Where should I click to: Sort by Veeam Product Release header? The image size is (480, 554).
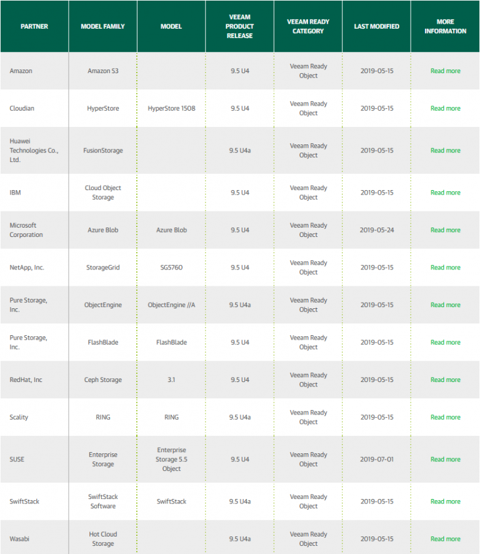point(239,26)
